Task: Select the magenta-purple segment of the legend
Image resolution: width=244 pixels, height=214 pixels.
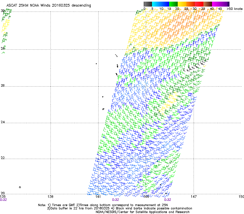Action: pos(221,4)
